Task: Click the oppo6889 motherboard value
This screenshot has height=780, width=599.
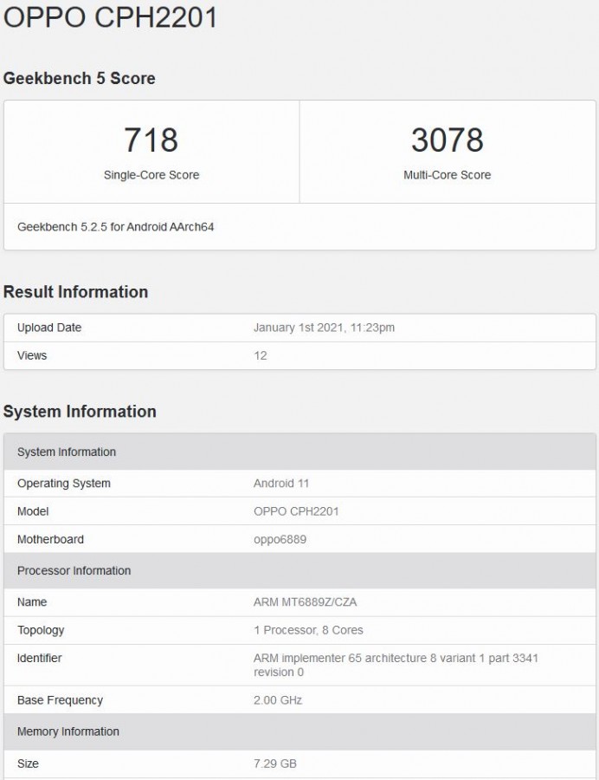Action: [280, 540]
